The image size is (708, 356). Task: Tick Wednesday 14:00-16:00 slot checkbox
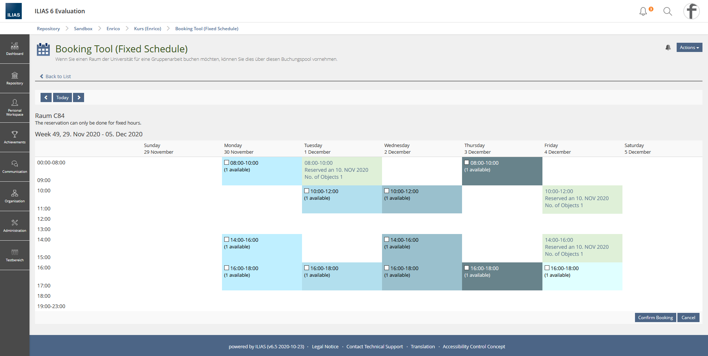387,240
